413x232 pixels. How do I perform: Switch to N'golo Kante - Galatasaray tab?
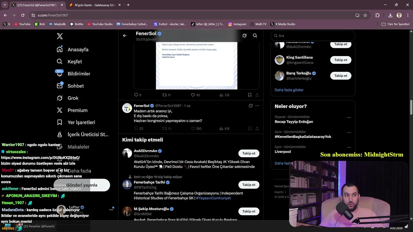click(x=95, y=5)
